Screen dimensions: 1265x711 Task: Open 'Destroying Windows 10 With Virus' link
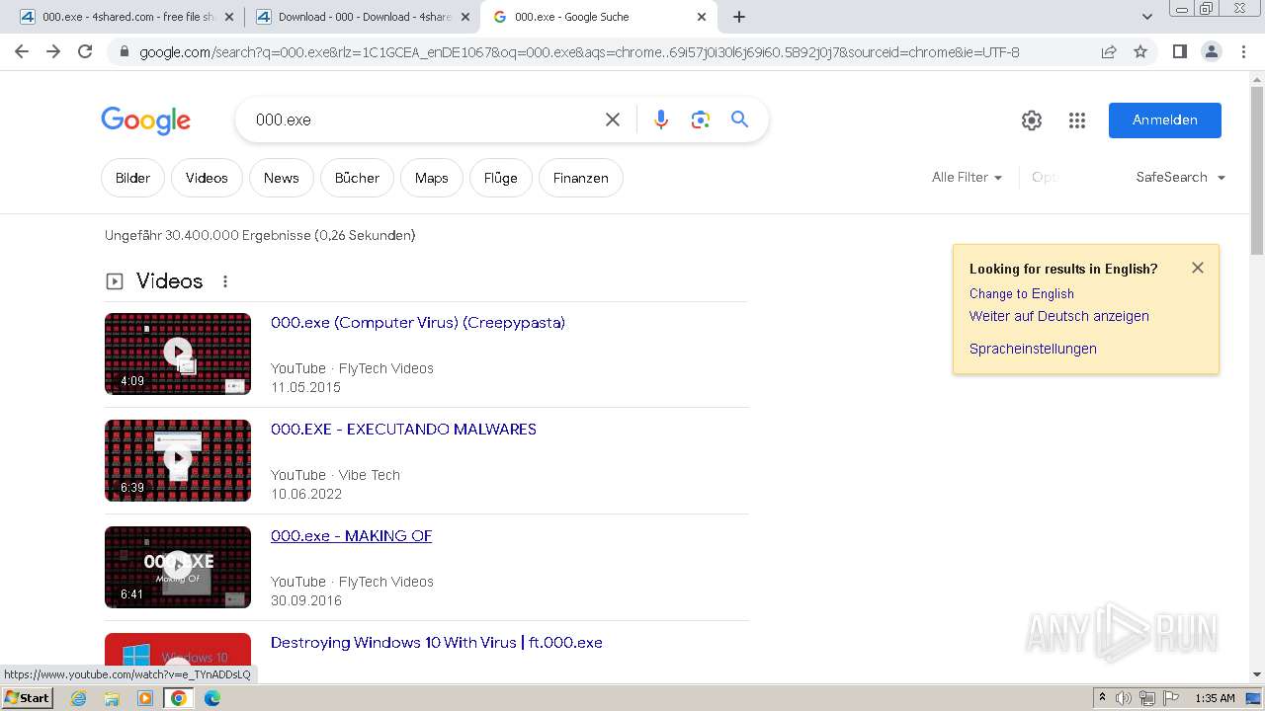click(x=436, y=643)
